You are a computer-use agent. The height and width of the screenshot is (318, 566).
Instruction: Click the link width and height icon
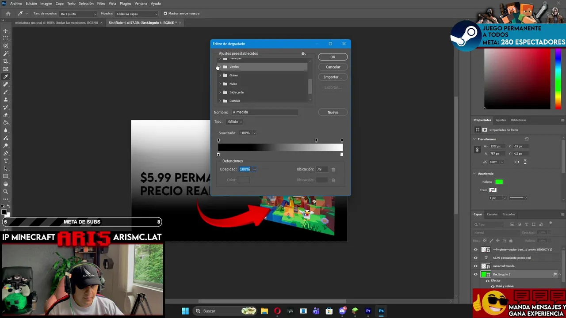[x=477, y=150]
